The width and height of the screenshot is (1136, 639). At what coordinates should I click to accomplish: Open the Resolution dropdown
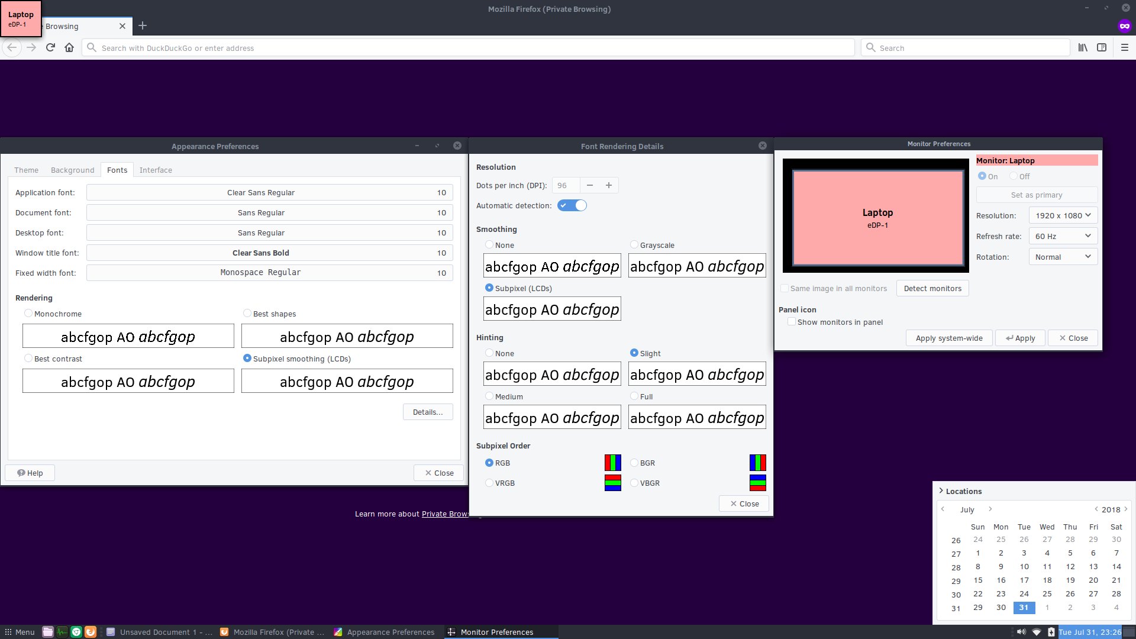1063,216
